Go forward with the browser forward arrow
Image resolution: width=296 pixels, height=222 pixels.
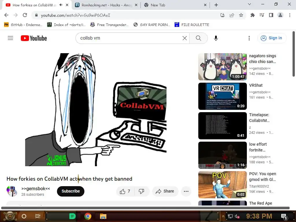16,15
